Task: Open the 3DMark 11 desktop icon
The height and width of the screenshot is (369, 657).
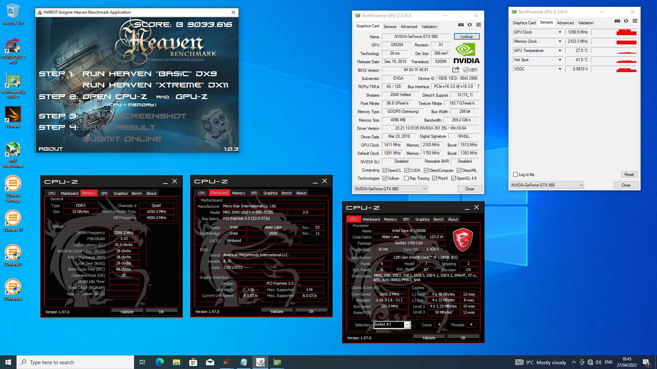Action: coord(13,221)
